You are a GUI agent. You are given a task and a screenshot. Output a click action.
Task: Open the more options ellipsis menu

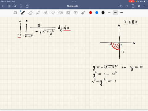point(145,6)
